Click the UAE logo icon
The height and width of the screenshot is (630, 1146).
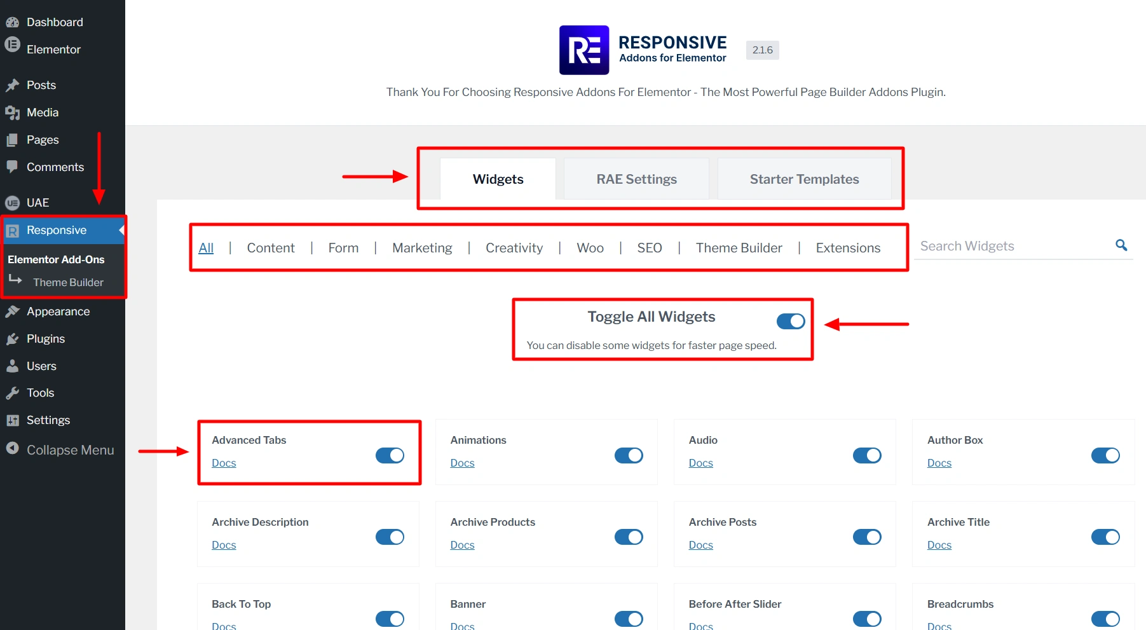click(x=12, y=203)
